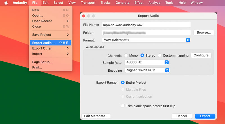Close the Export Audio dialog
225x124 pixels.
click(x=84, y=16)
